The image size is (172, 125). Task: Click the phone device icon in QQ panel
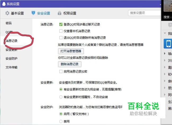(x=168, y=44)
